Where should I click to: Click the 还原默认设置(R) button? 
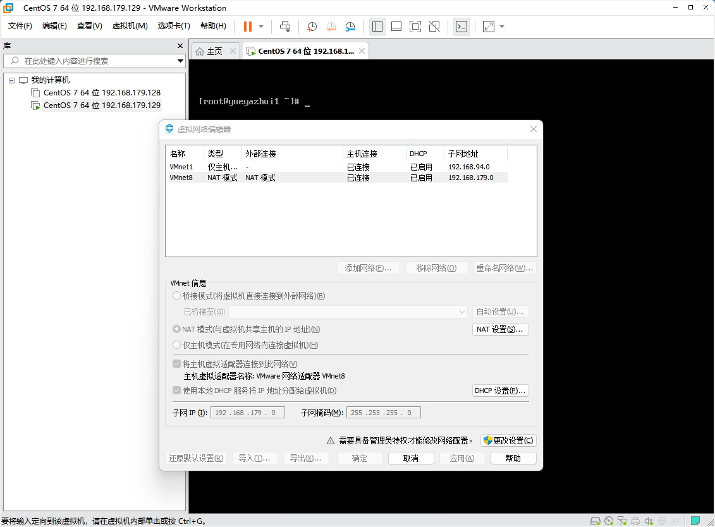click(x=196, y=458)
